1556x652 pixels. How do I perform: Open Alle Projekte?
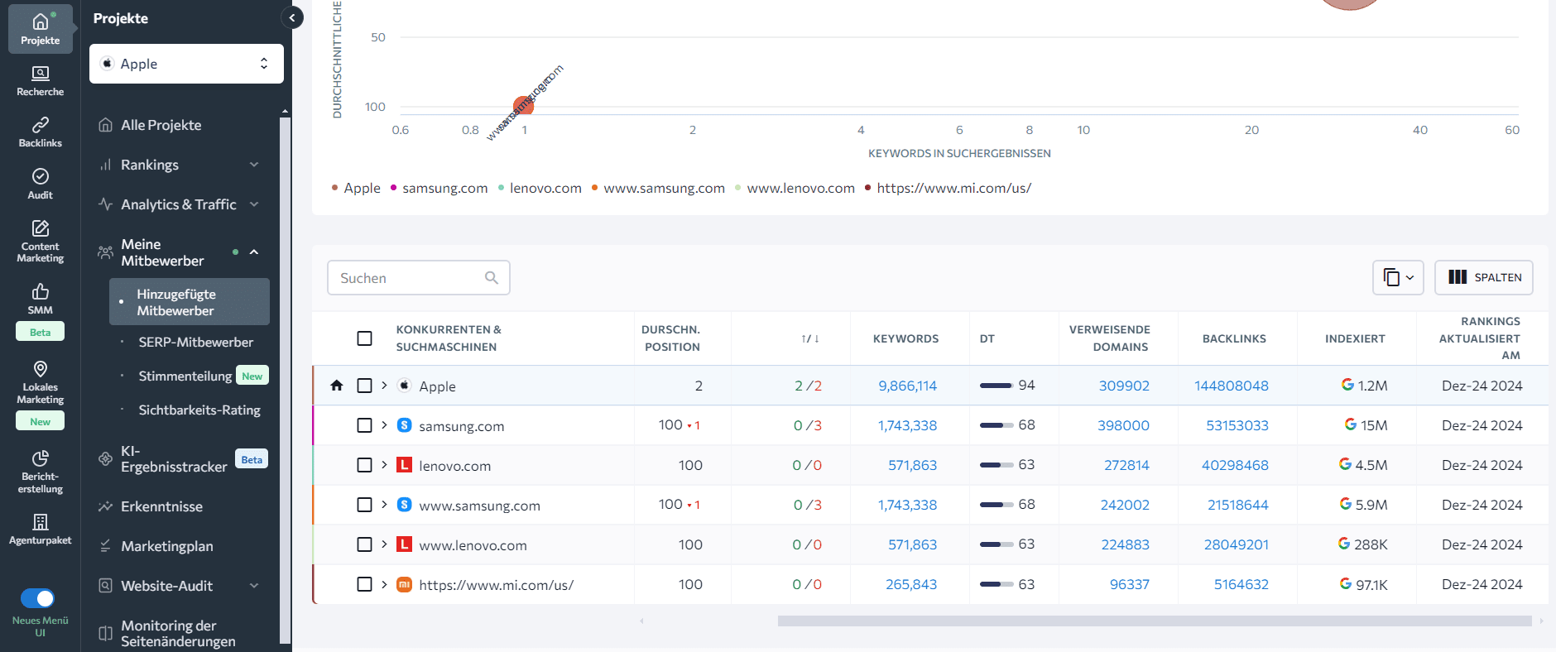[x=161, y=125]
